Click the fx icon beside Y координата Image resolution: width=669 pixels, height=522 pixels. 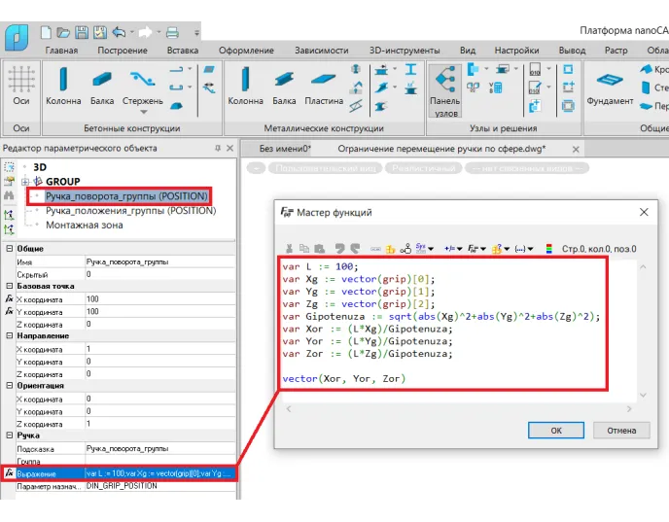(9, 311)
